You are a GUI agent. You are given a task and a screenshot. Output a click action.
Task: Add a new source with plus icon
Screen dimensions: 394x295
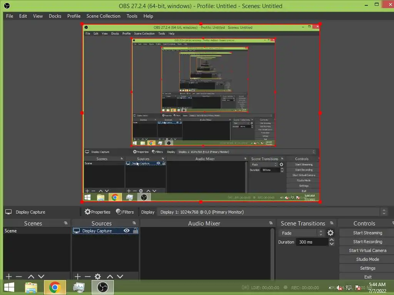coord(78,277)
